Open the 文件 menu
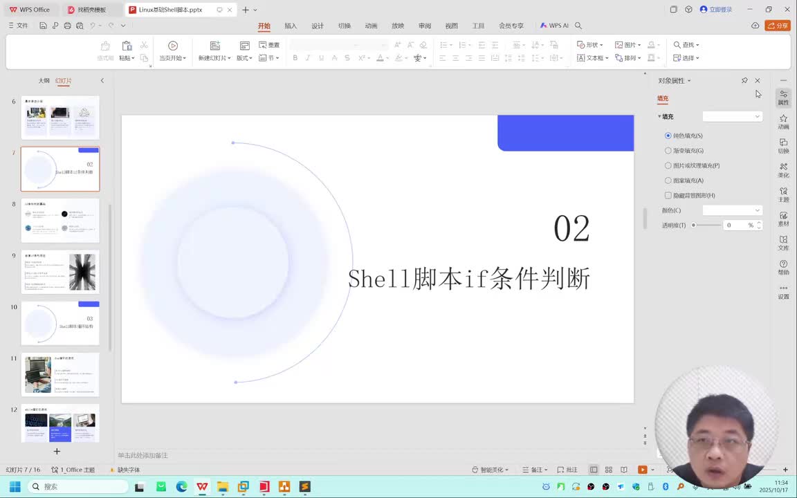The image size is (797, 498). click(x=18, y=26)
